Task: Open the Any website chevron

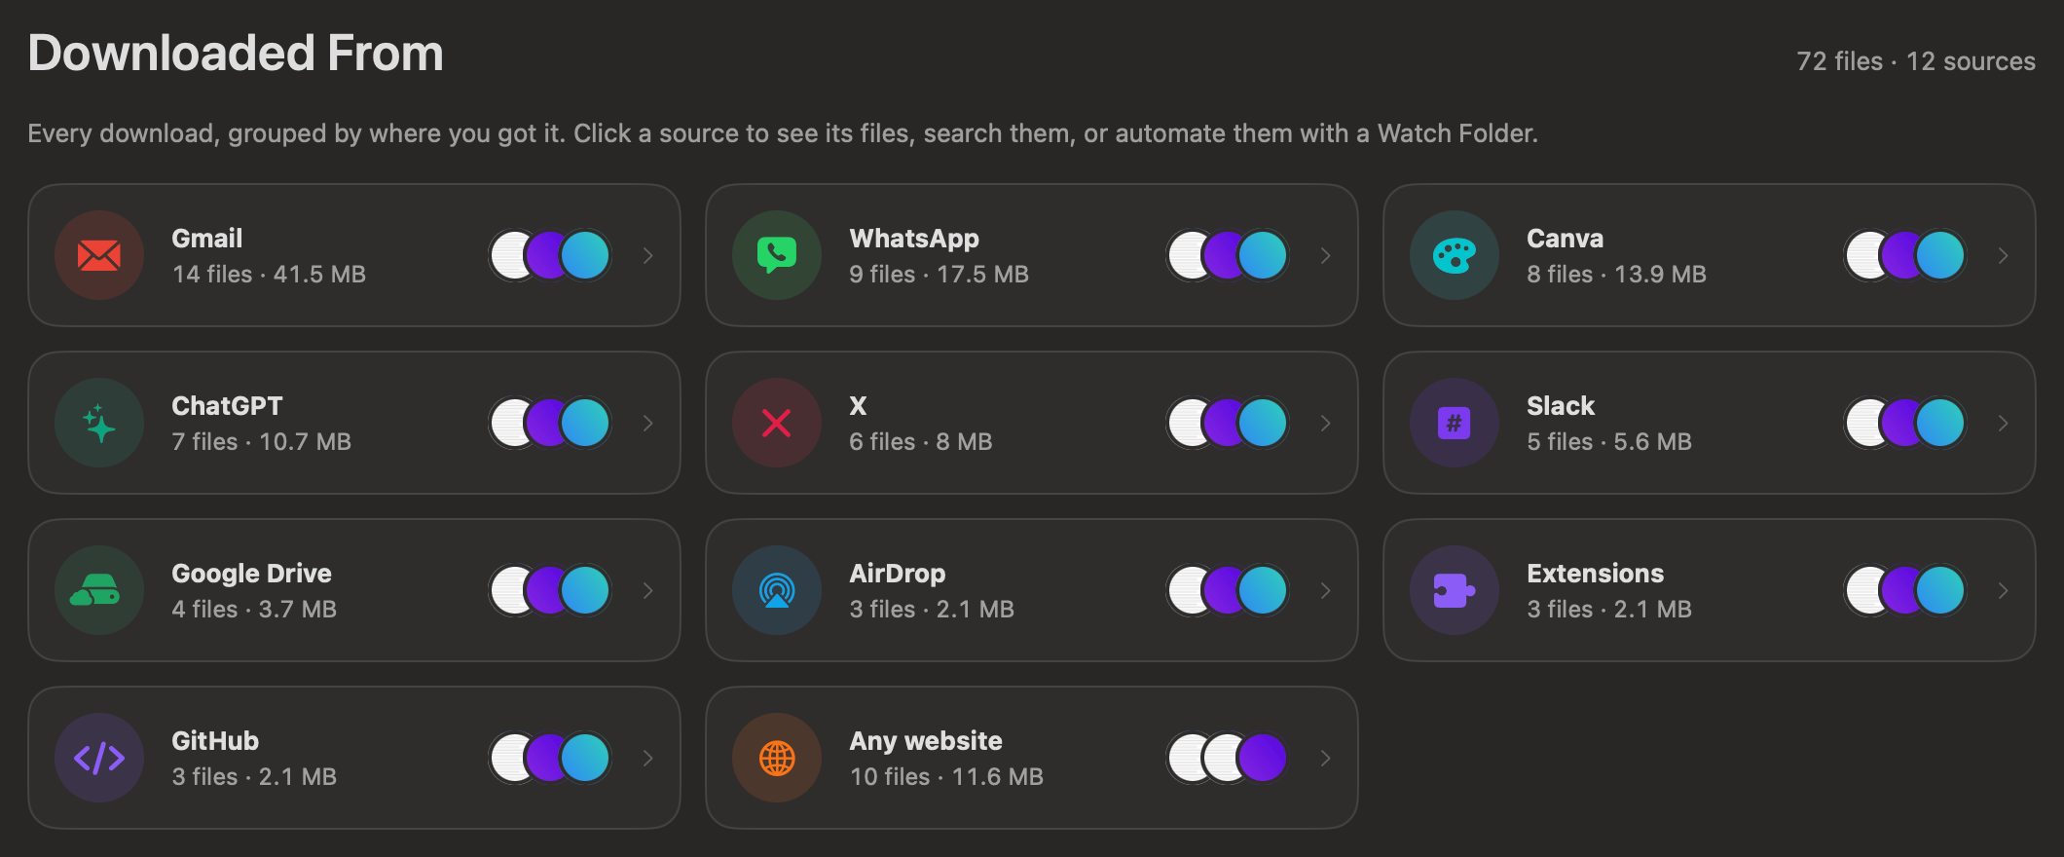Action: [x=1326, y=758]
